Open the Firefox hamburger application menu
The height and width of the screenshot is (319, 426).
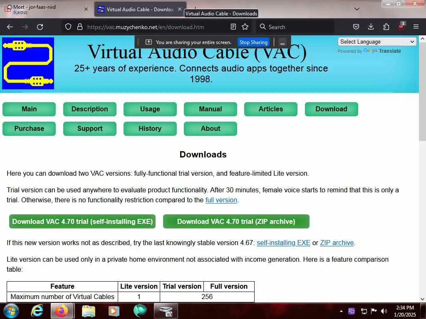416,27
